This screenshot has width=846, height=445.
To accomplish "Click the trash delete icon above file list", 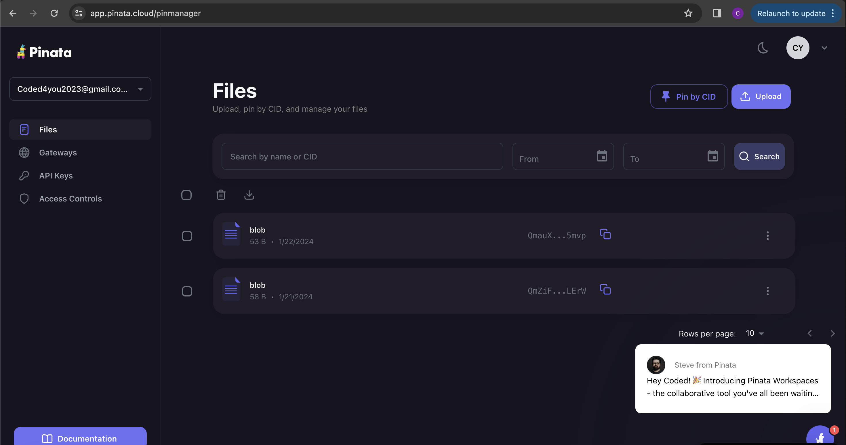I will 221,195.
